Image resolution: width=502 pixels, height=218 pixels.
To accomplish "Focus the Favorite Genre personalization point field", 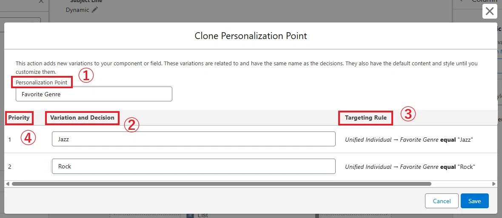I will (94, 94).
